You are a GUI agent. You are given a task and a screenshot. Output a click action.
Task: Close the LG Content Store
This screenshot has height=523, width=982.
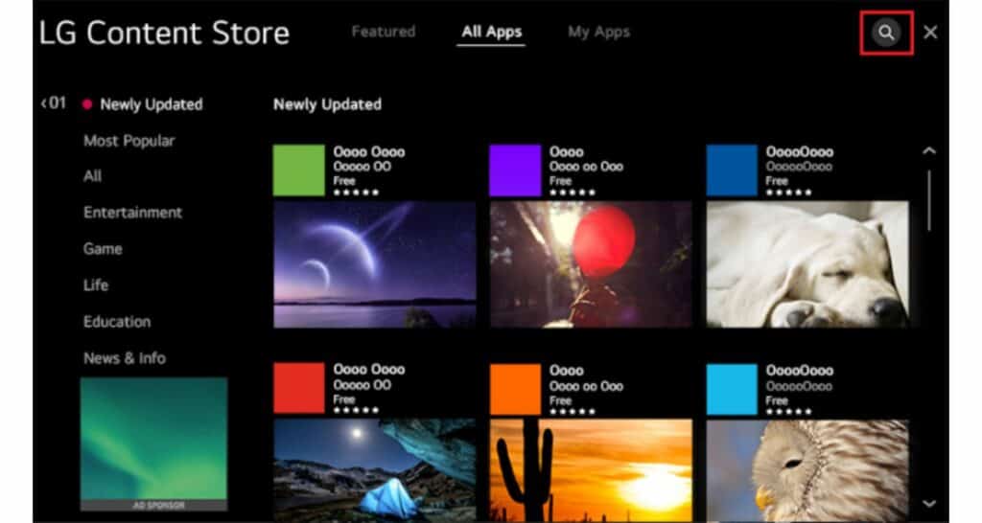(x=930, y=33)
